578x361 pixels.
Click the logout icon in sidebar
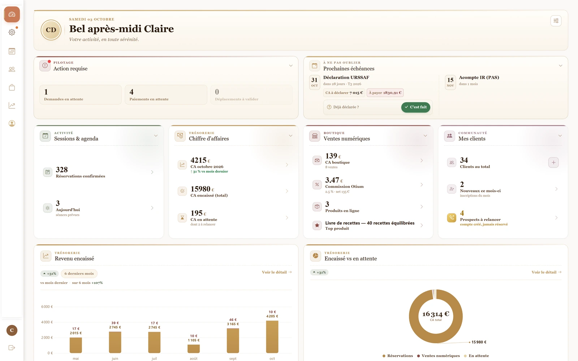12,348
